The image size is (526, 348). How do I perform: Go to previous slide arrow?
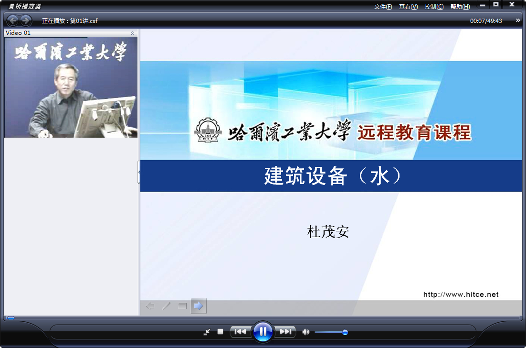click(150, 306)
